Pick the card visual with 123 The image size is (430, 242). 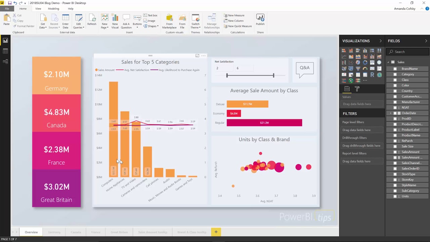pyautogui.click(x=372, y=69)
